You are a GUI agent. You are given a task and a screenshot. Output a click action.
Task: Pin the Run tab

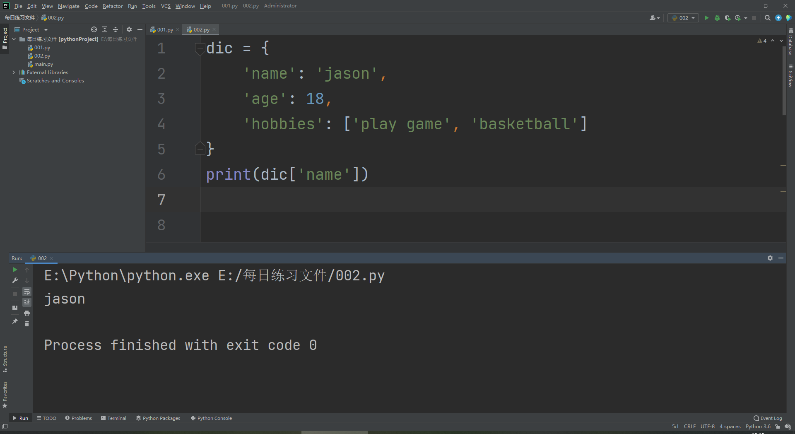15,321
